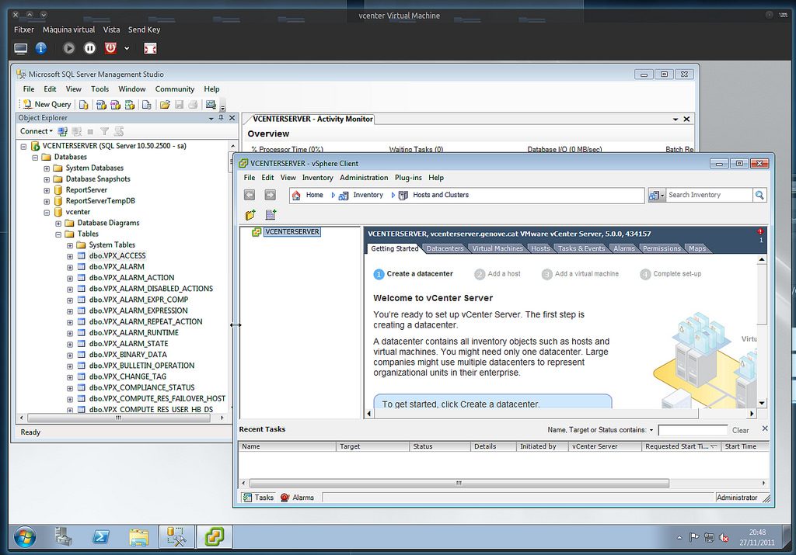Collapse the vcenter database node
The image size is (796, 555).
47,213
